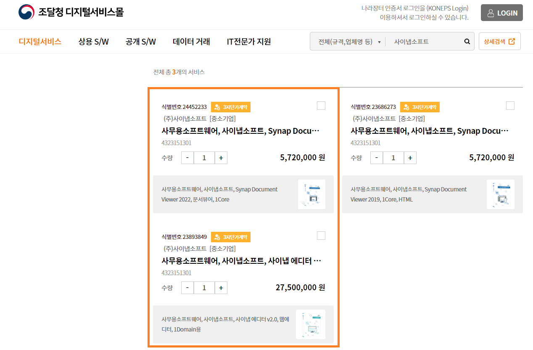Click the price 27,500,000 원
Image resolution: width=533 pixels, height=350 pixels.
tap(300, 287)
